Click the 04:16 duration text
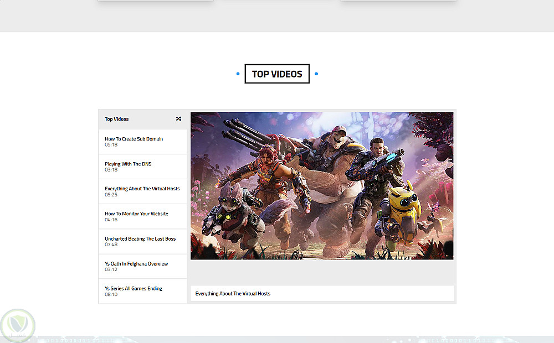This screenshot has width=554, height=343. point(111,220)
